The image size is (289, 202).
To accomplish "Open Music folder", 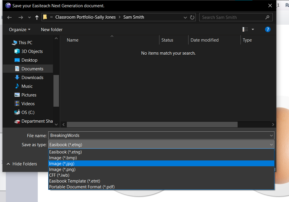I will (27, 86).
